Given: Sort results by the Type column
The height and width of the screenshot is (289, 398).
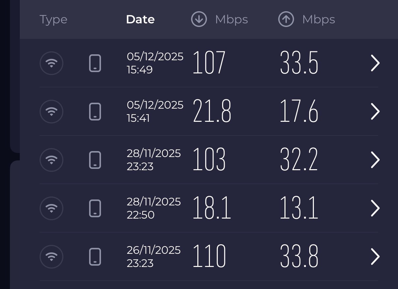Looking at the screenshot, I should coord(53,19).
